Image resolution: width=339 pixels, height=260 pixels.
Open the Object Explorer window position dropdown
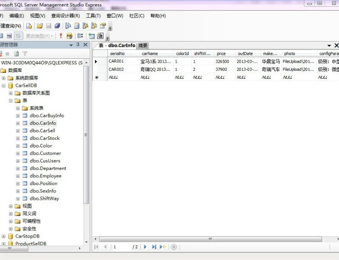point(71,45)
